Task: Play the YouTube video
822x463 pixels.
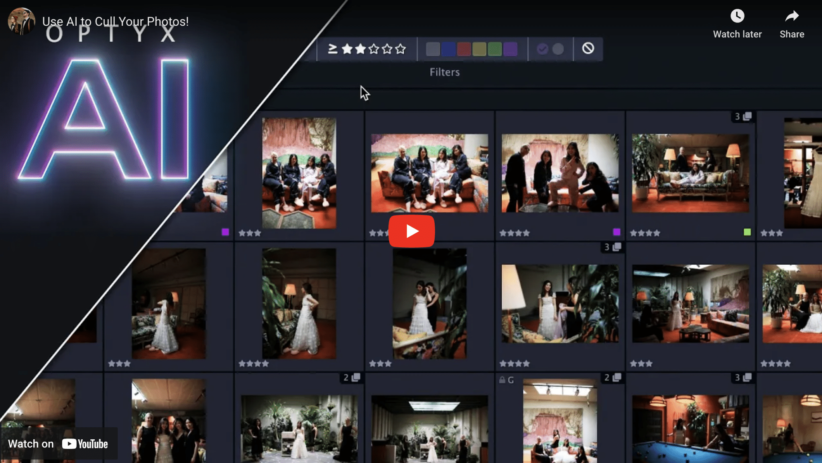Action: (x=411, y=231)
